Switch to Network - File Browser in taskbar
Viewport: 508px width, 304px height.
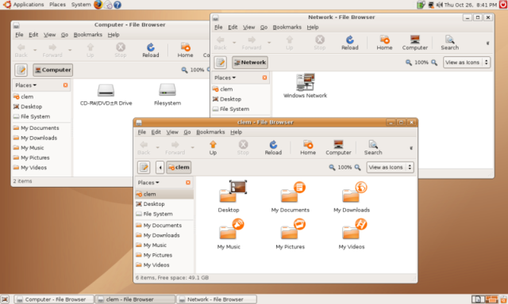click(x=217, y=299)
